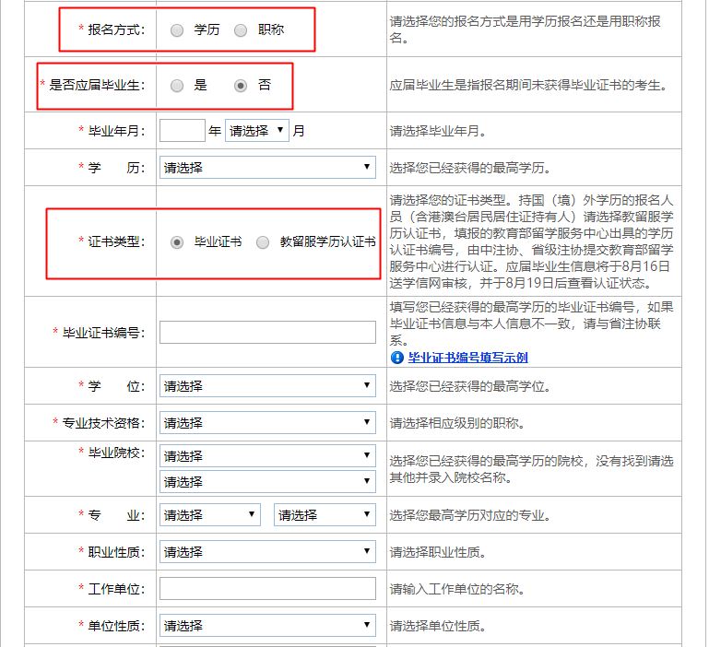Choose 否 for 是否应届毕业生
This screenshot has height=647, width=709.
pyautogui.click(x=241, y=86)
